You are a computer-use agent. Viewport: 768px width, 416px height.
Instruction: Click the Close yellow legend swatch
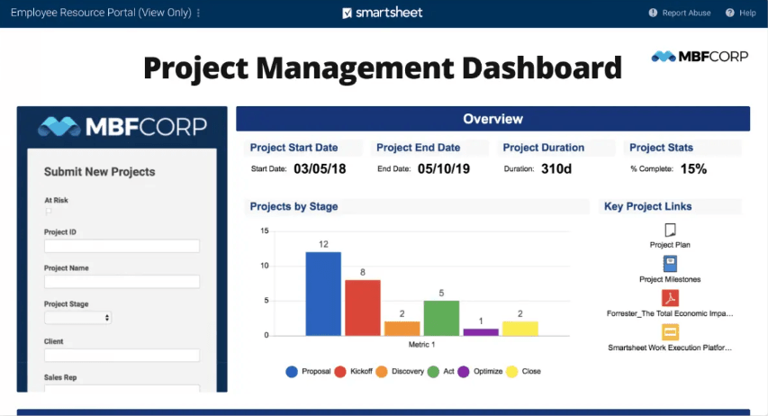[511, 371]
